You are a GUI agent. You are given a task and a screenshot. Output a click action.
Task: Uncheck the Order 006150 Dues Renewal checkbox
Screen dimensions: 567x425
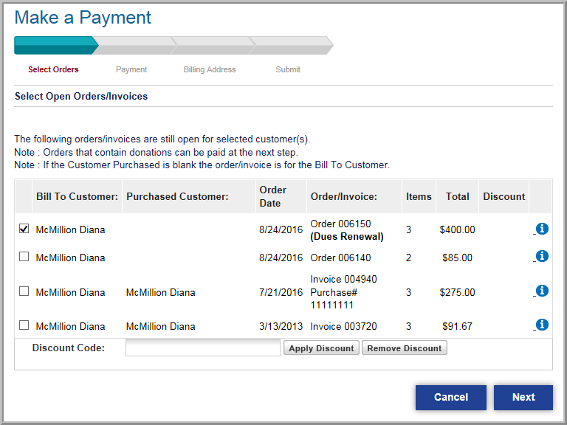pos(24,229)
